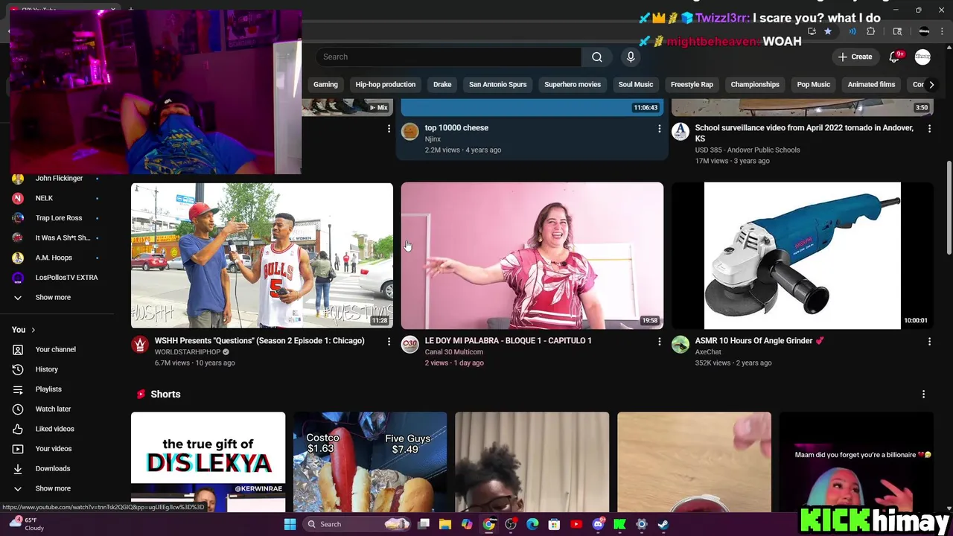Open Liked videos in sidebar
953x536 pixels.
pos(57,430)
